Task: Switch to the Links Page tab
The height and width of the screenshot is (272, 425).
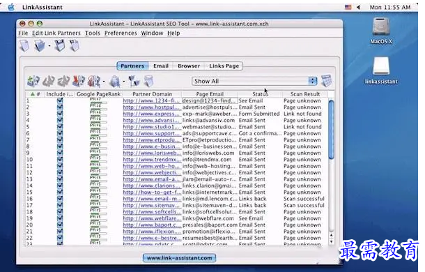Action: point(224,66)
